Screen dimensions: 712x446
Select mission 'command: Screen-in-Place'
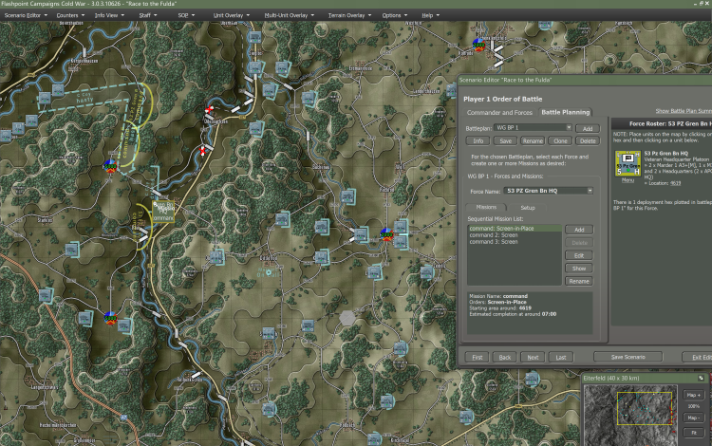pyautogui.click(x=515, y=228)
